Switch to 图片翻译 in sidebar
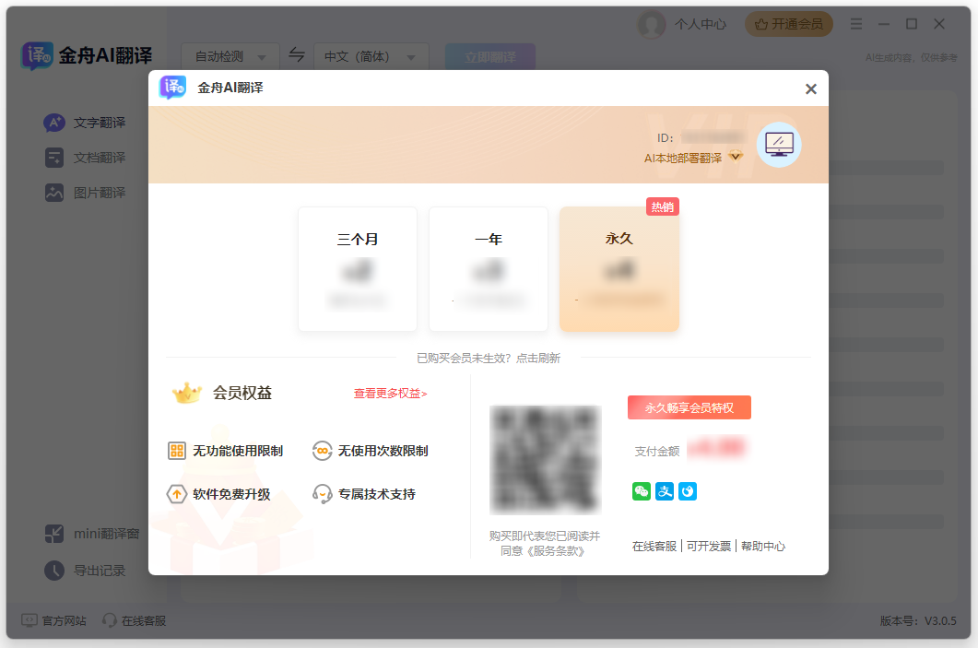The image size is (978, 648). pos(99,193)
